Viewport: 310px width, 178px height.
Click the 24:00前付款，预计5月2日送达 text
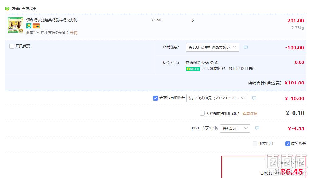tap(229, 69)
